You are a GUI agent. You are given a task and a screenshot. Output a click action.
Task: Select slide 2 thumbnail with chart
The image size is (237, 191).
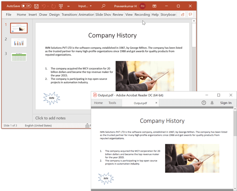pyautogui.click(x=19, y=42)
